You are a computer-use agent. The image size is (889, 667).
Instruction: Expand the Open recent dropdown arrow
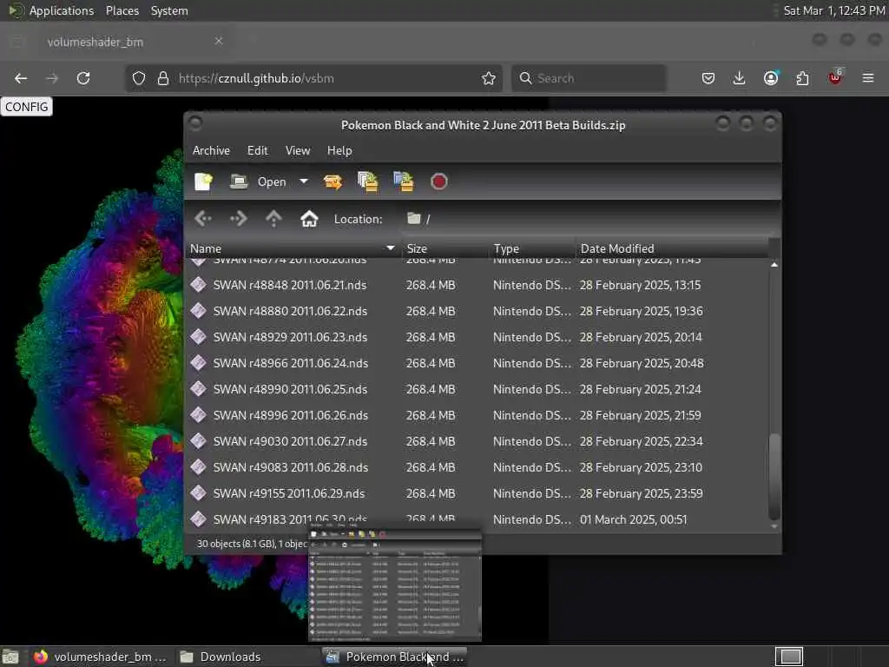(304, 182)
